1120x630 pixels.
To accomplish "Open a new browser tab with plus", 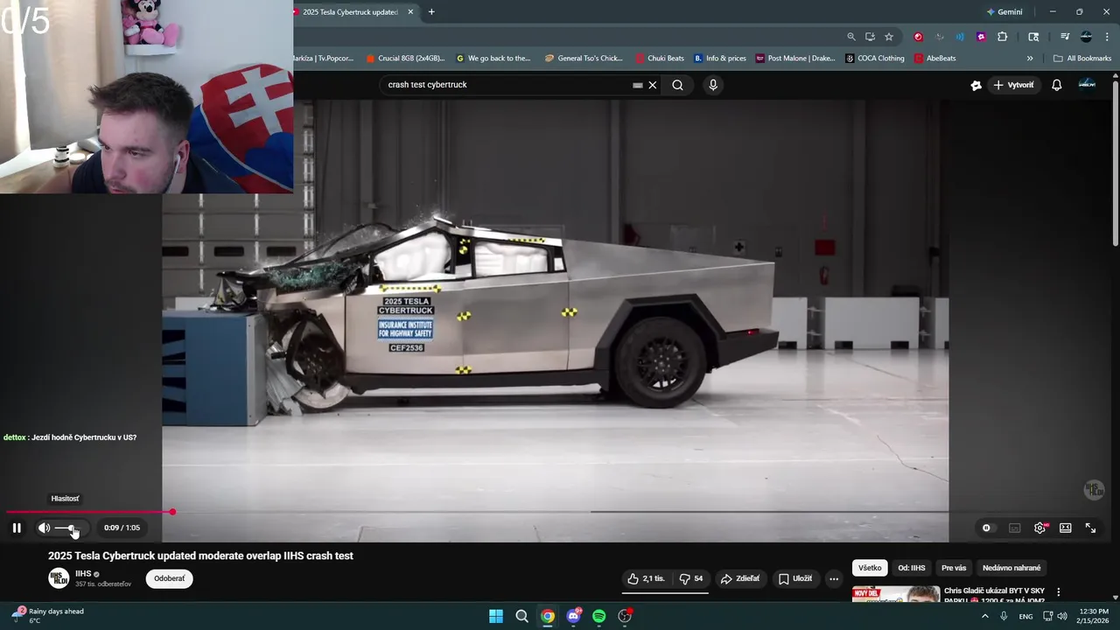I will click(431, 12).
